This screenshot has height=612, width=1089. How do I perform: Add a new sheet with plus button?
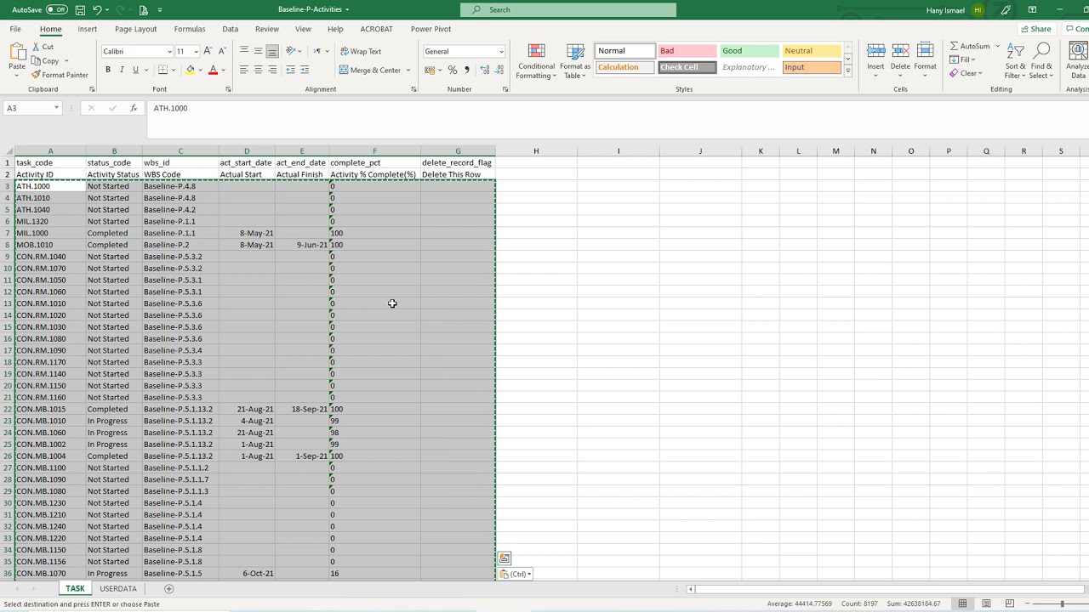tap(168, 588)
